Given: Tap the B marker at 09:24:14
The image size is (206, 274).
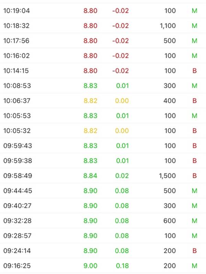Looking at the screenshot, I should 194,251.
